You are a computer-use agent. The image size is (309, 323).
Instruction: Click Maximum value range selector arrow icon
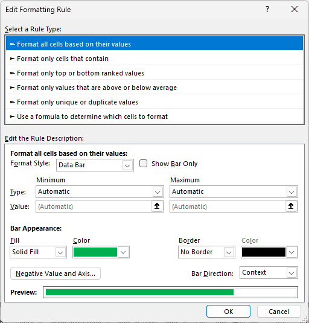click(x=291, y=206)
